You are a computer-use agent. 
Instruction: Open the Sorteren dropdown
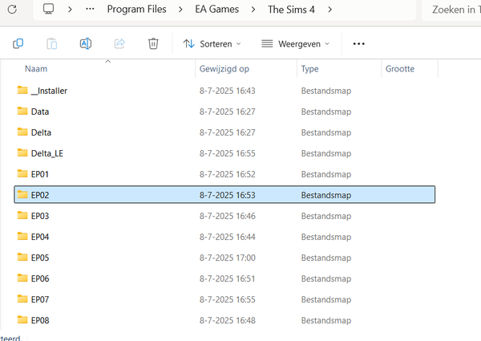click(x=212, y=44)
